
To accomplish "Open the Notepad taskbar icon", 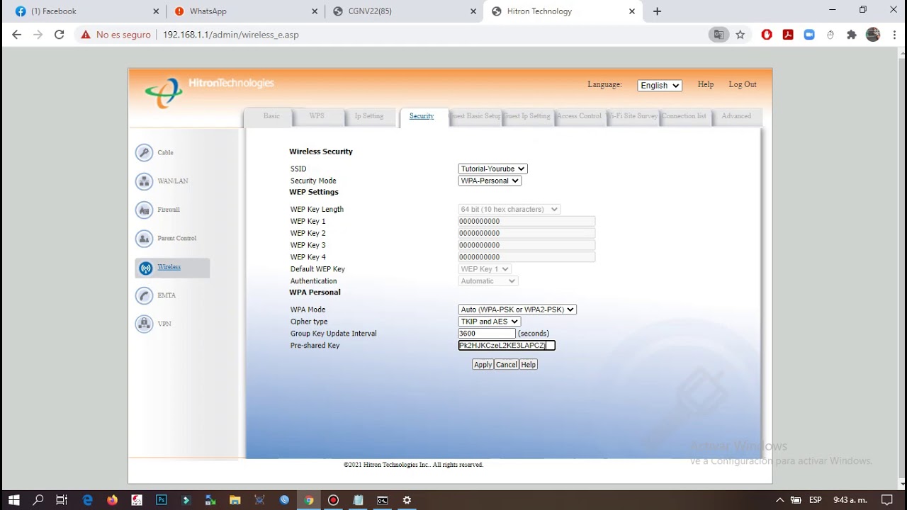I will pos(358,500).
